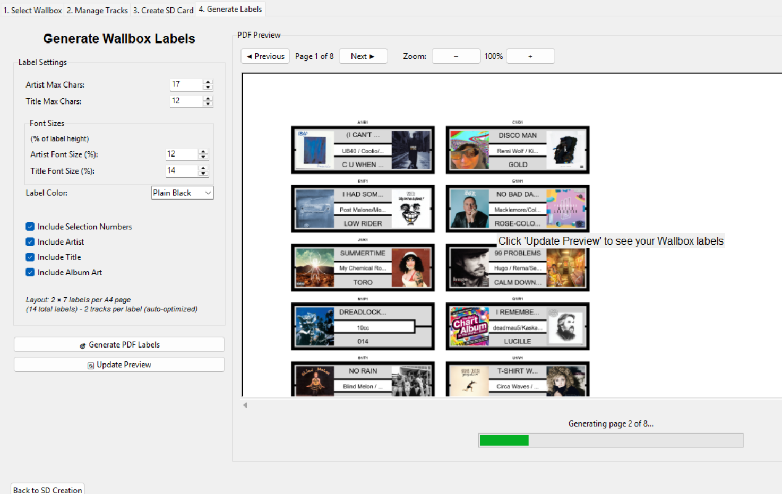The height and width of the screenshot is (494, 782).
Task: Decrease Title Font Size with down arrow
Action: point(203,174)
